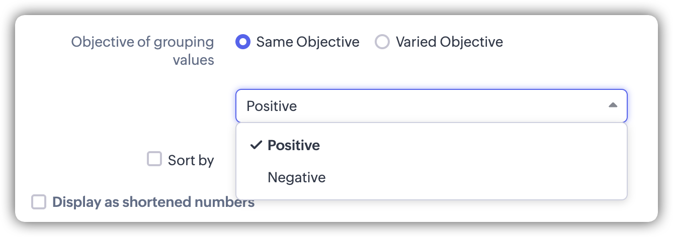
Task: Click blank space below Negative in the options list
Action: 431,194
